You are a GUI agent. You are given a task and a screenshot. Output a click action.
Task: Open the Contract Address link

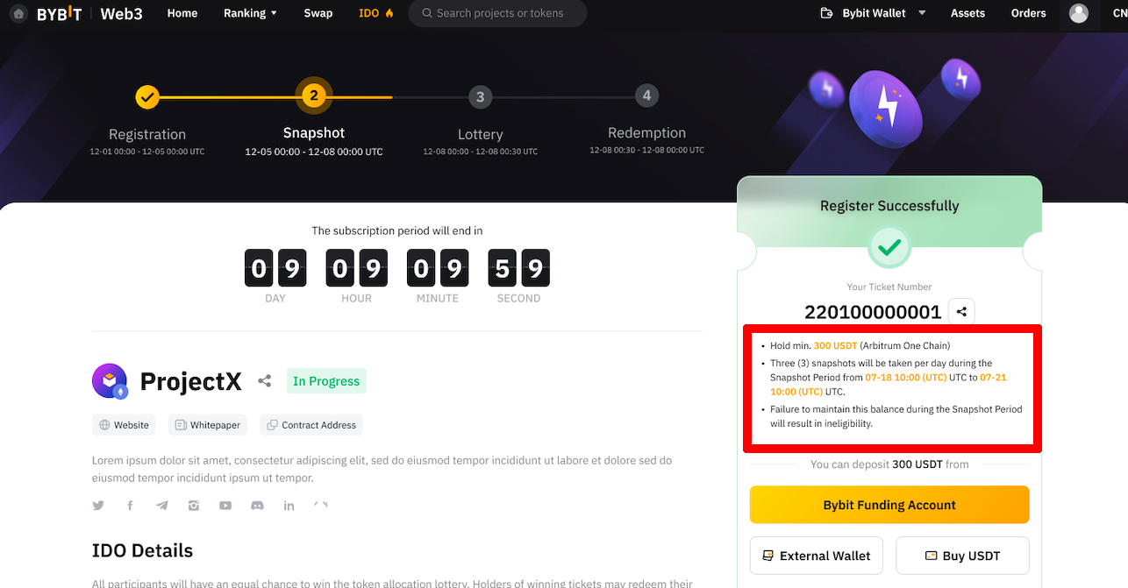pos(311,425)
